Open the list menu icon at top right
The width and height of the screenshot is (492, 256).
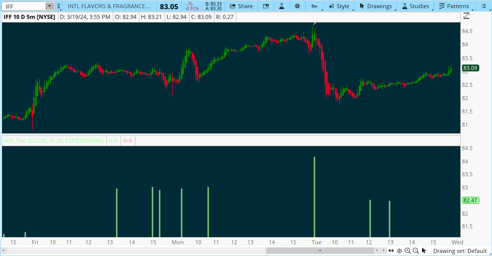coord(483,6)
